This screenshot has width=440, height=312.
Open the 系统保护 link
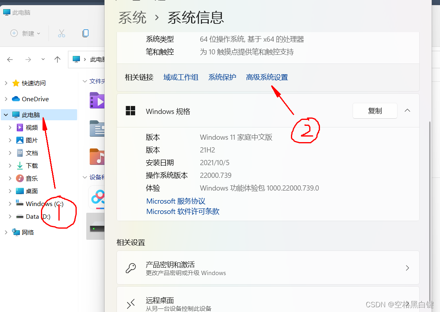click(x=222, y=77)
